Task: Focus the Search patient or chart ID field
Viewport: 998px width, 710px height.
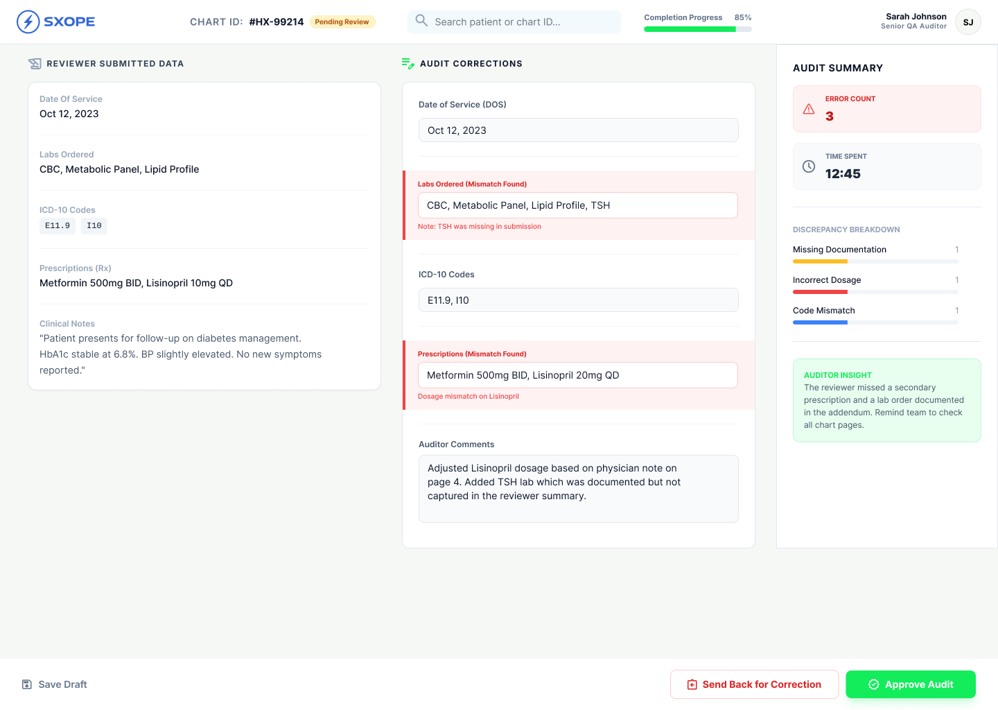Action: (514, 21)
